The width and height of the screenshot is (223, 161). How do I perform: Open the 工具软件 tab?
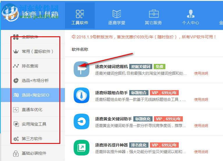tap(80, 15)
